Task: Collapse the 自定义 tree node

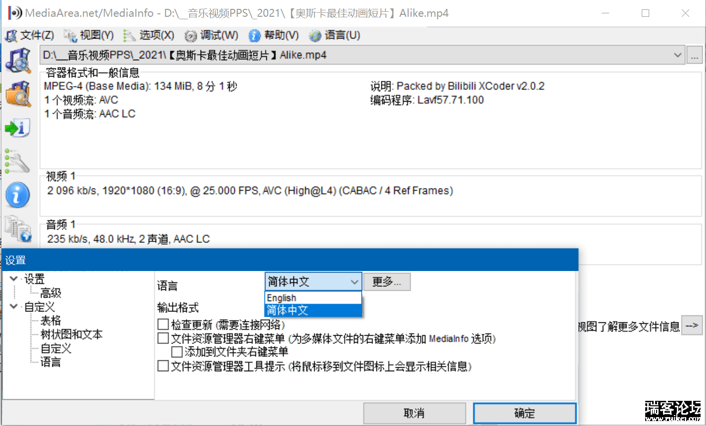Action: (14, 307)
